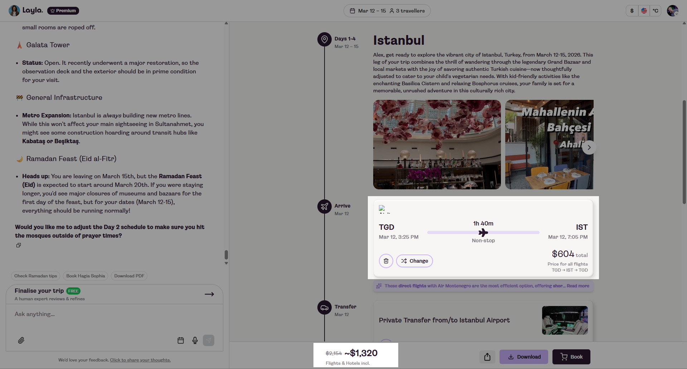Image resolution: width=687 pixels, height=369 pixels.
Task: Choose the Book Hagia Sophia suggestion
Action: tap(86, 276)
